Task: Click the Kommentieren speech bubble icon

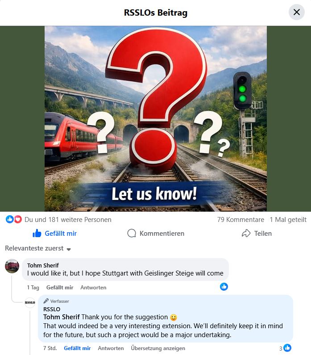Action: tap(132, 233)
